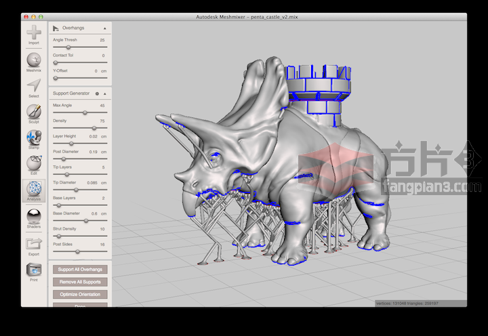Image resolution: width=488 pixels, height=336 pixels.
Task: Open the Meshmix panel
Action: (34, 62)
